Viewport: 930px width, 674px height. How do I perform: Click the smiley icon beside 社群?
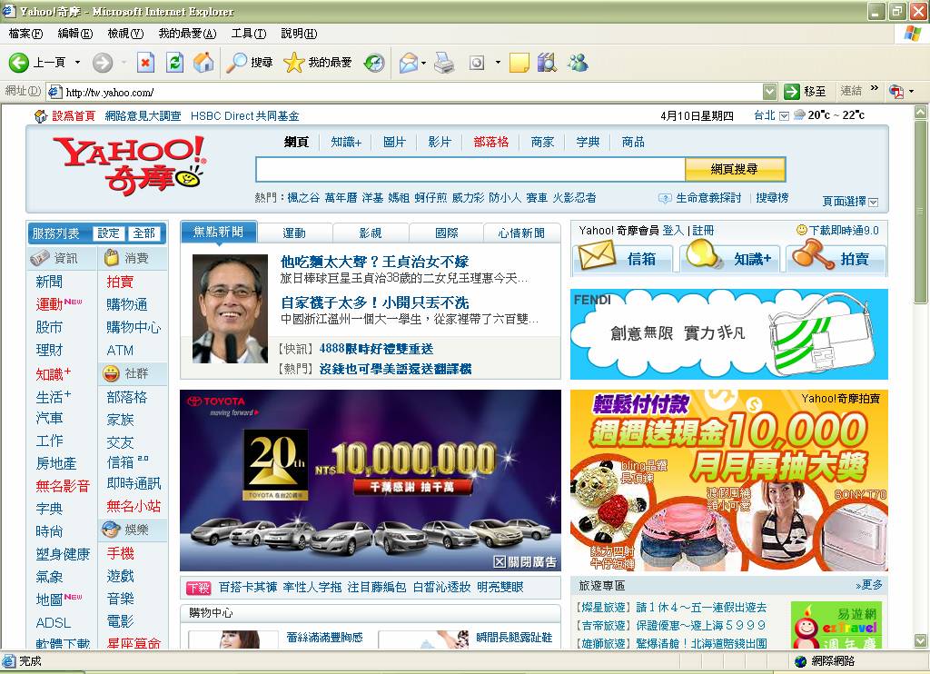(x=111, y=373)
